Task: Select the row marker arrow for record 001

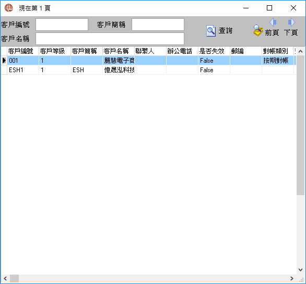Action: point(4,60)
